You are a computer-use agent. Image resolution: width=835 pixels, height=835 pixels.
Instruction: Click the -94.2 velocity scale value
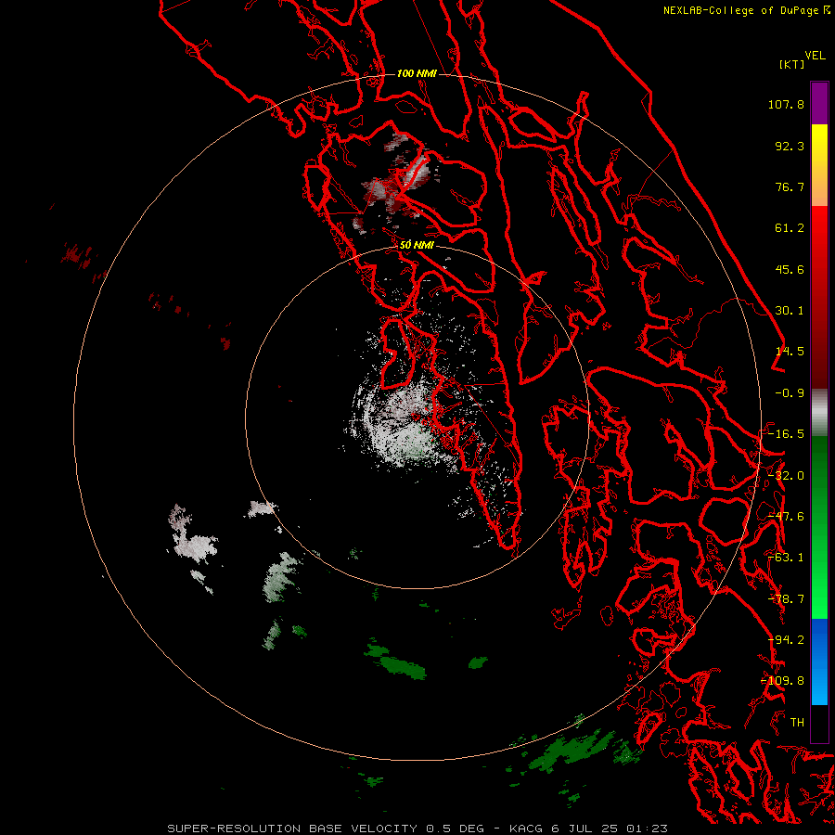pos(786,640)
